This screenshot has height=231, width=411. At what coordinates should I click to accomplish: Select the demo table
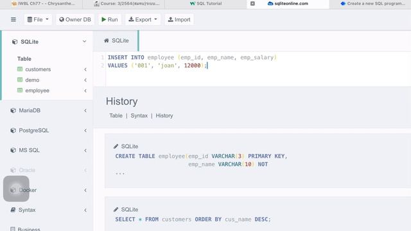click(x=32, y=80)
